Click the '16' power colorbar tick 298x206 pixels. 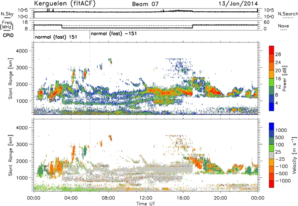[278, 79]
